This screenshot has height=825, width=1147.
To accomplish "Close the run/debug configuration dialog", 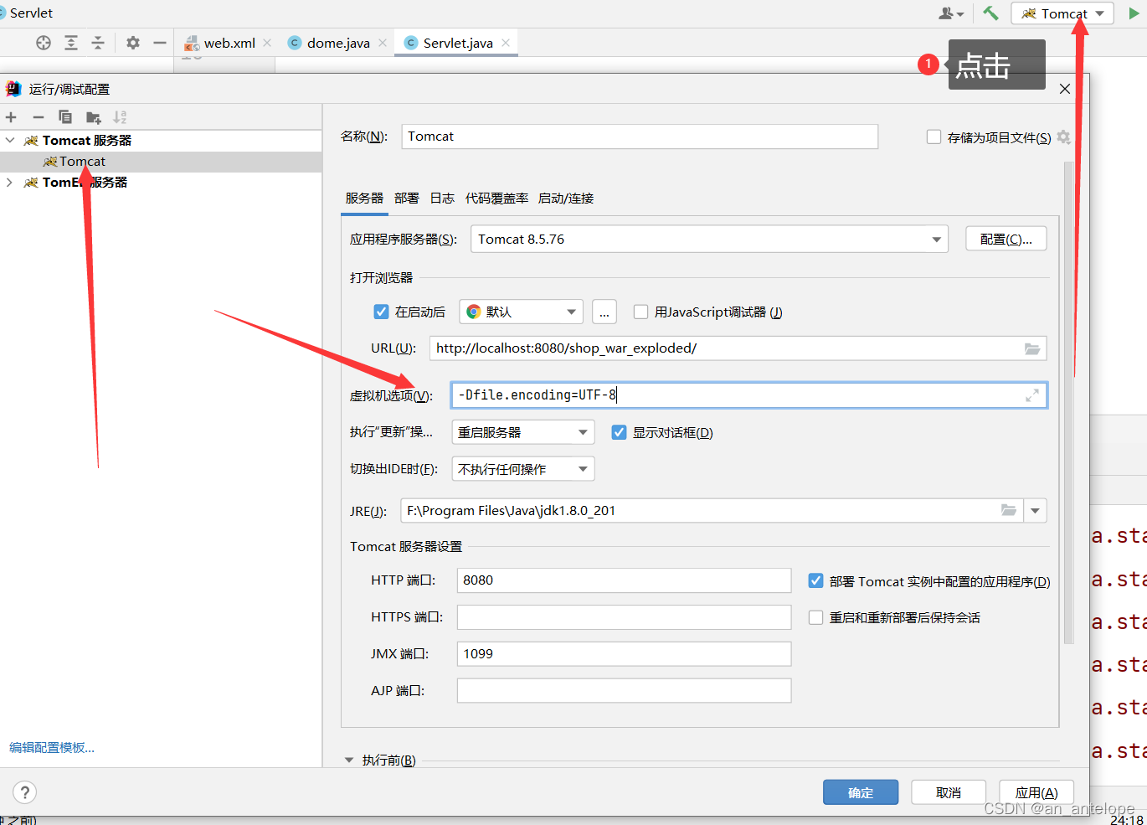I will [x=1065, y=89].
